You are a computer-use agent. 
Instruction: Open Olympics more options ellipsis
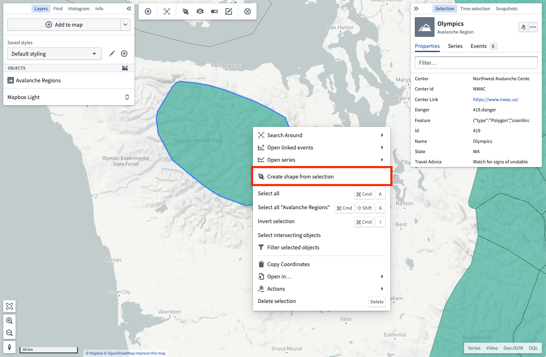coord(532,27)
